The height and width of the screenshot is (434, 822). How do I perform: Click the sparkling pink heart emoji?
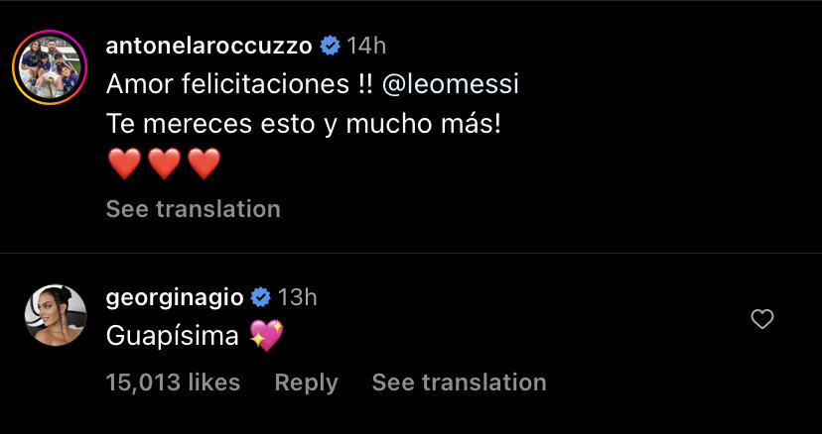[266, 337]
